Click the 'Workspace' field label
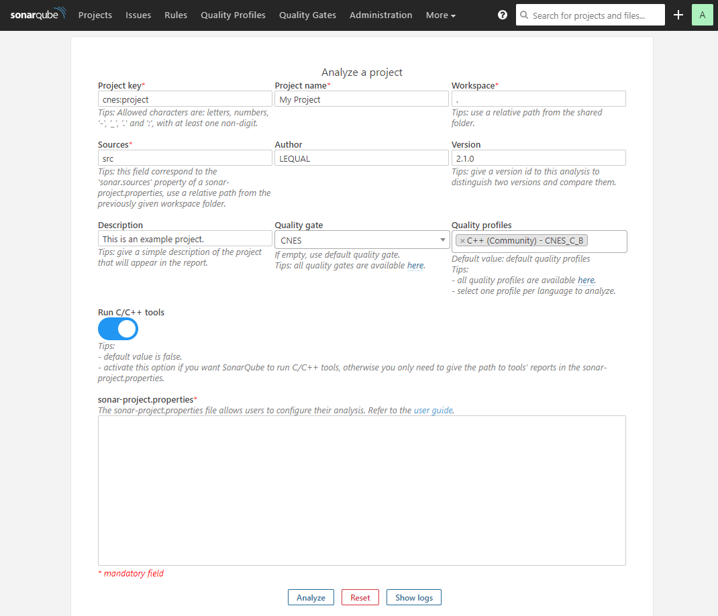 [x=473, y=86]
